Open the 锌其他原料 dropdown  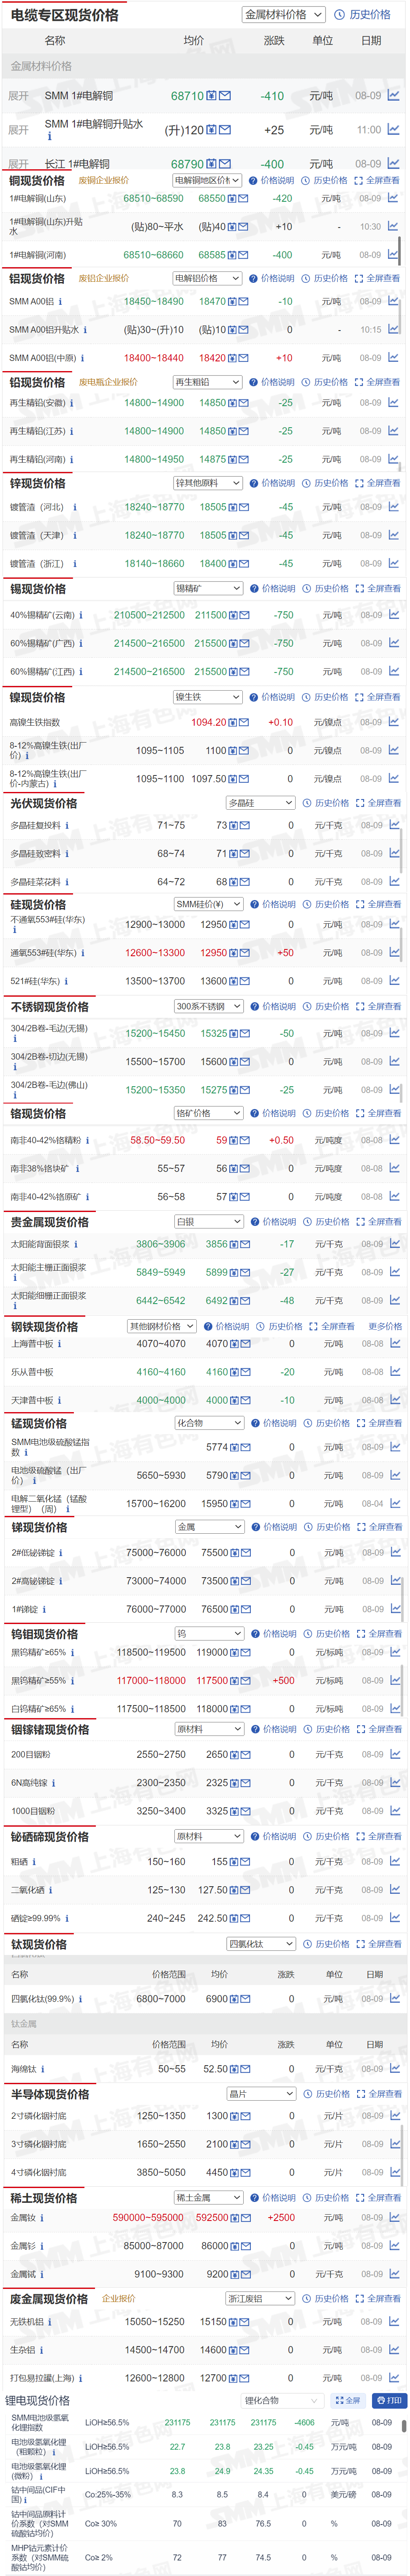[208, 483]
